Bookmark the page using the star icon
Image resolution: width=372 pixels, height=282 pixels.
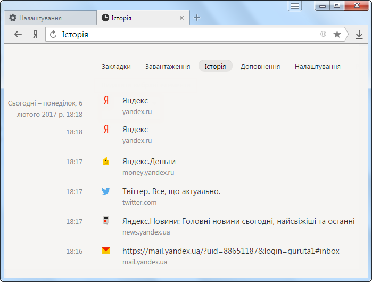(337, 34)
